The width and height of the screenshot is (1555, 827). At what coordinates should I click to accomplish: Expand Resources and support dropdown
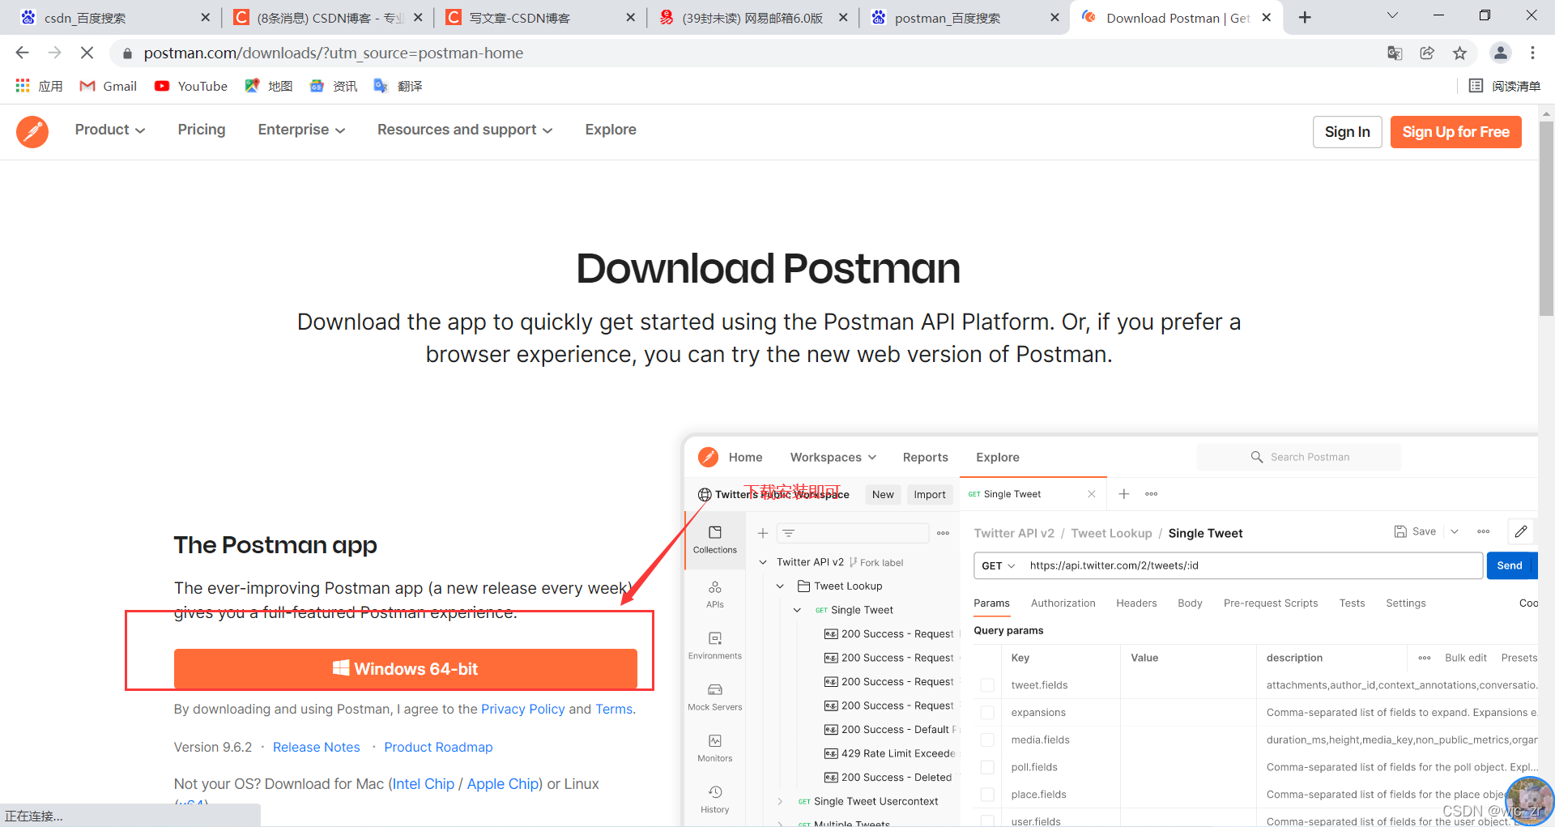coord(465,130)
